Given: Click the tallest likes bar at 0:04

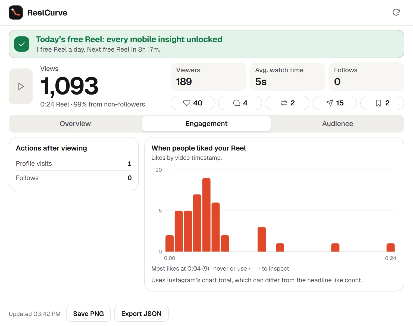Looking at the screenshot, I should pyautogui.click(x=206, y=215).
